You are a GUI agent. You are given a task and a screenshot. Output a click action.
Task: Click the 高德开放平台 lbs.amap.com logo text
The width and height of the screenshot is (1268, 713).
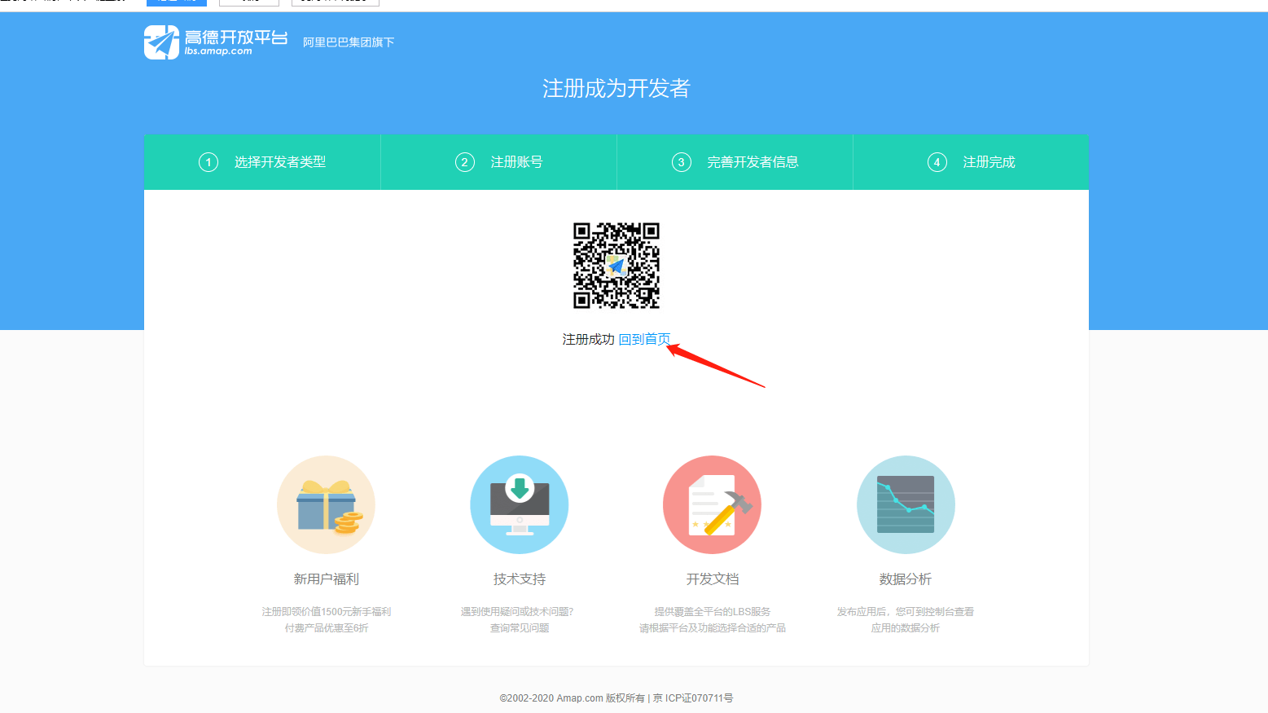tap(235, 42)
